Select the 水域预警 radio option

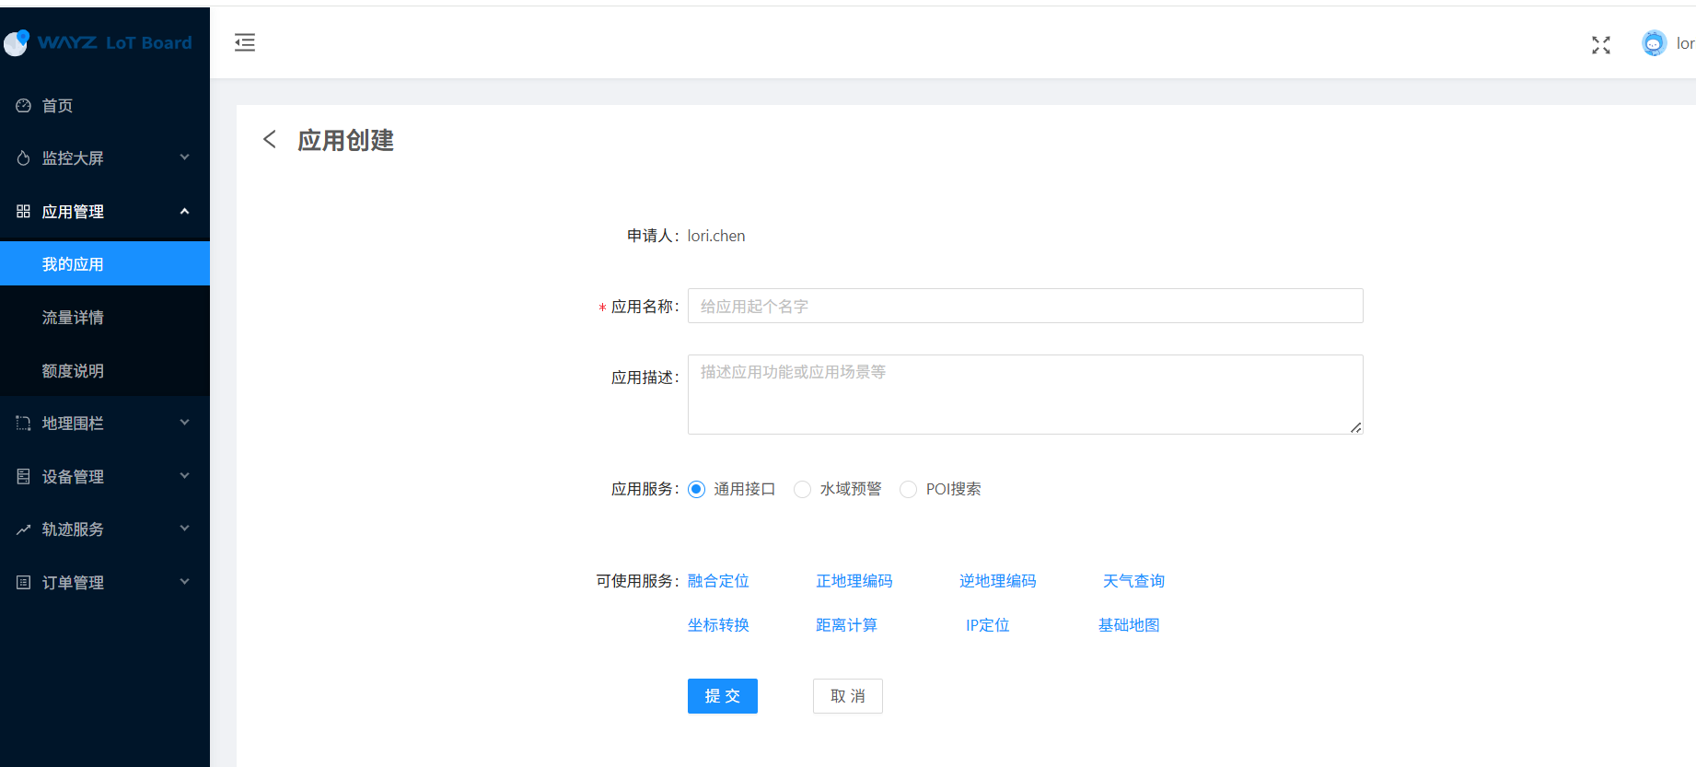click(803, 489)
